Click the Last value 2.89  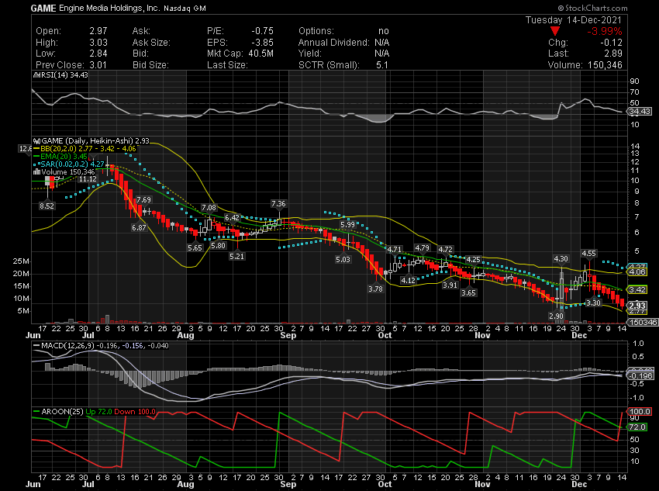613,54
